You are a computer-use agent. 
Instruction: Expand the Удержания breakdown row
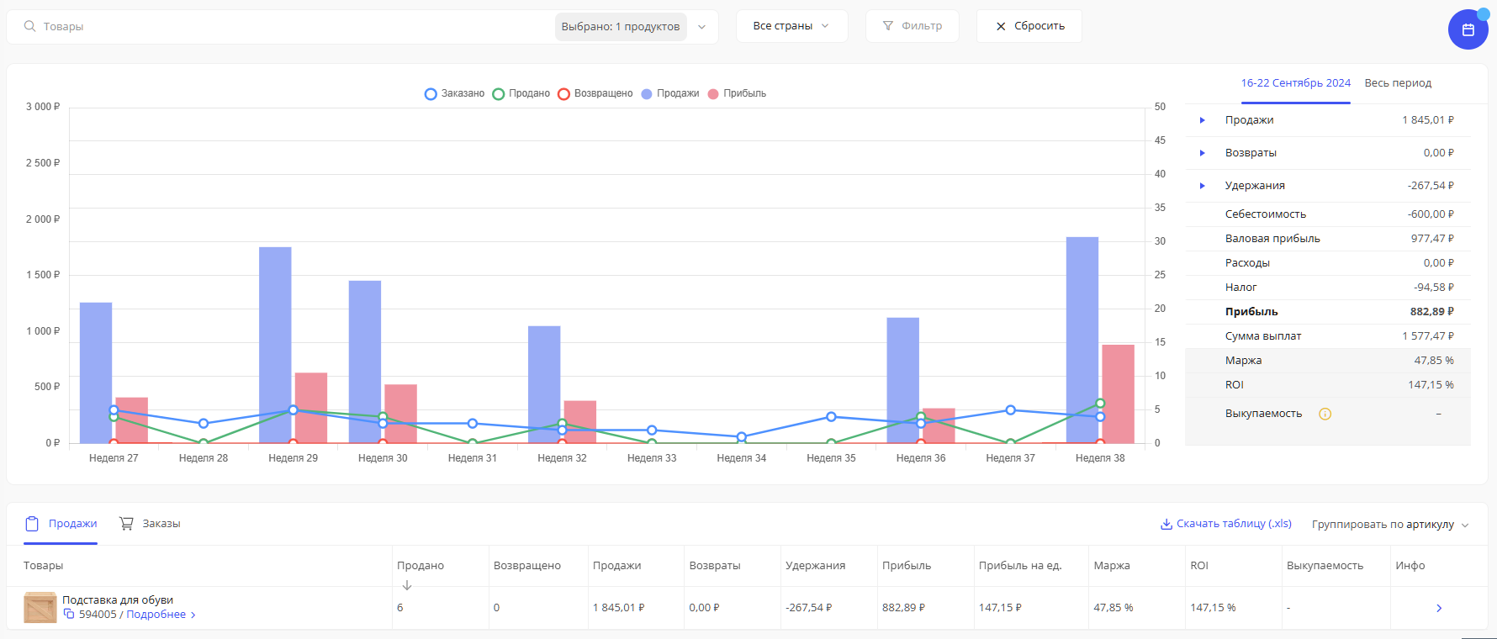(x=1202, y=186)
